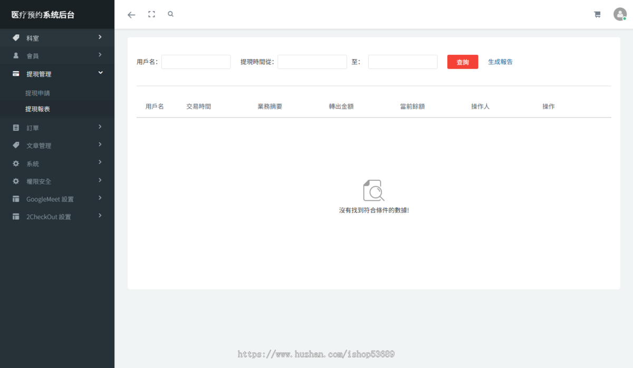633x368 pixels.
Task: Click the 轉出金額 column header
Action: [x=341, y=106]
